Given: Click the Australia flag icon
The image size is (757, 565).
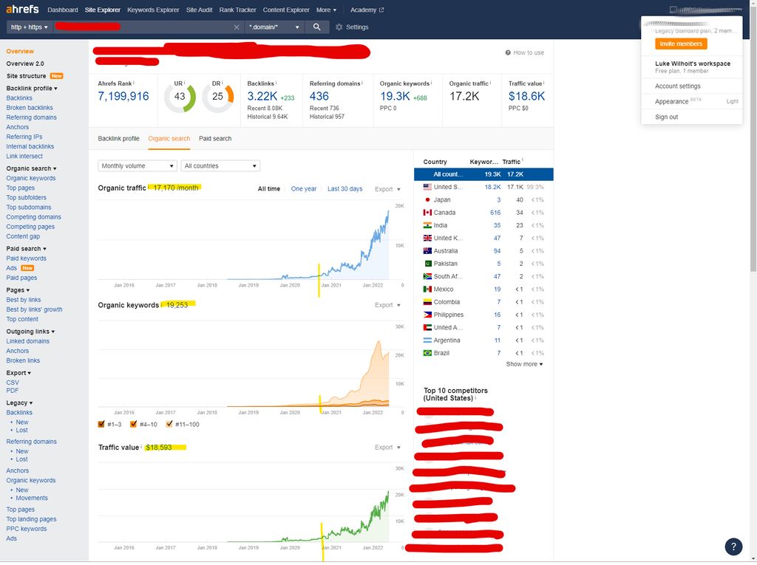Looking at the screenshot, I should 427,251.
